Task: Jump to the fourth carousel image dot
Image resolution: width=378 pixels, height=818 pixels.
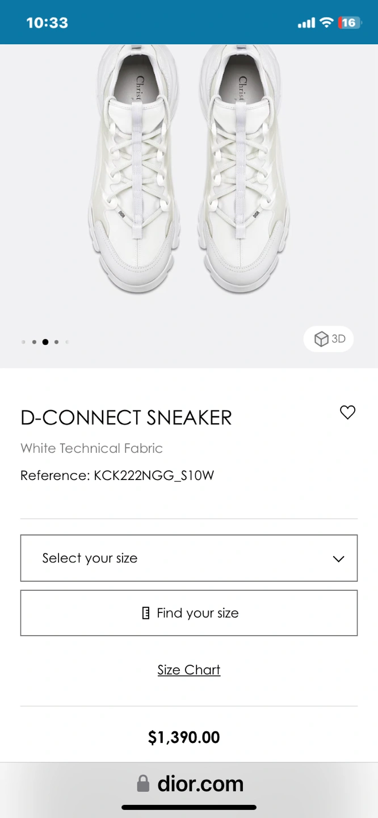Action: (x=56, y=342)
